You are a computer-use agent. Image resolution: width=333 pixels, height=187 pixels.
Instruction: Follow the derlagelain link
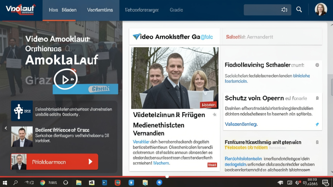235,164
